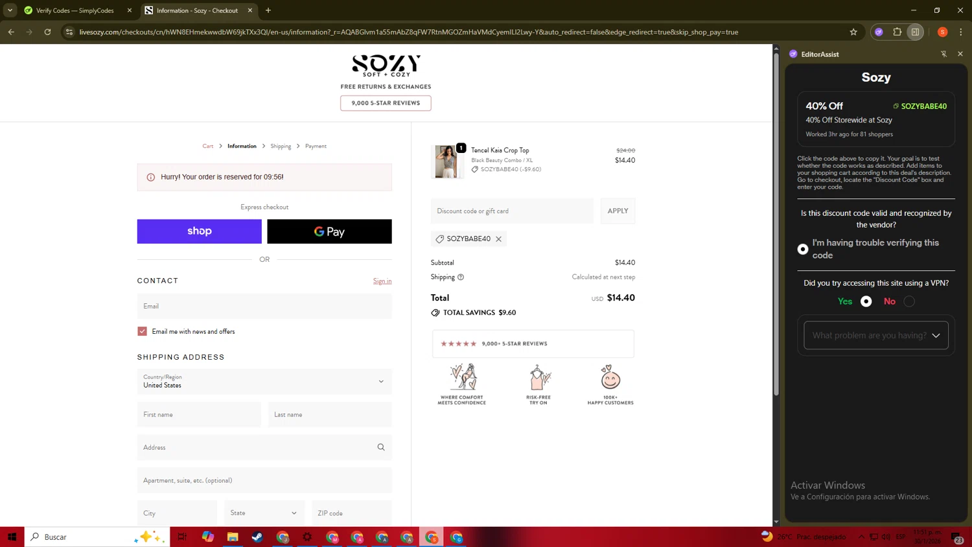Unpin the EditorAssist side panel
972x547 pixels.
click(943, 54)
